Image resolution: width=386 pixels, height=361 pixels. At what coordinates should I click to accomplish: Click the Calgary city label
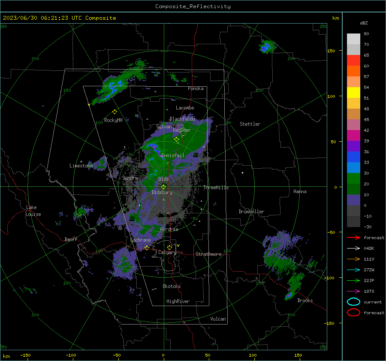(167, 252)
